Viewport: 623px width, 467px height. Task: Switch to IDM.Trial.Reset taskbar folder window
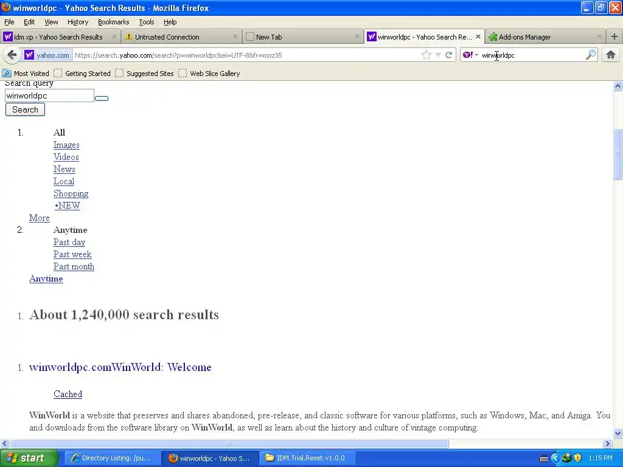click(x=307, y=458)
